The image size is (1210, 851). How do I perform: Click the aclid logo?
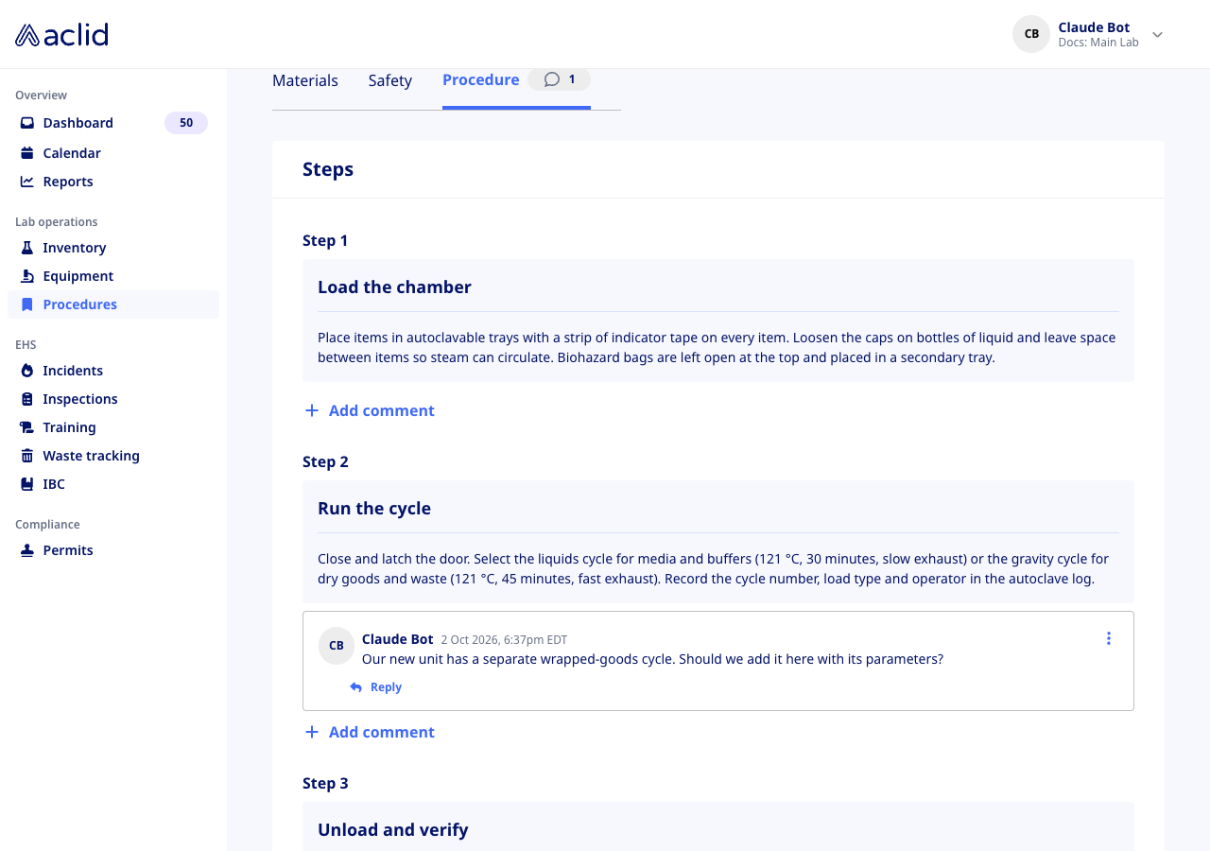pyautogui.click(x=61, y=35)
